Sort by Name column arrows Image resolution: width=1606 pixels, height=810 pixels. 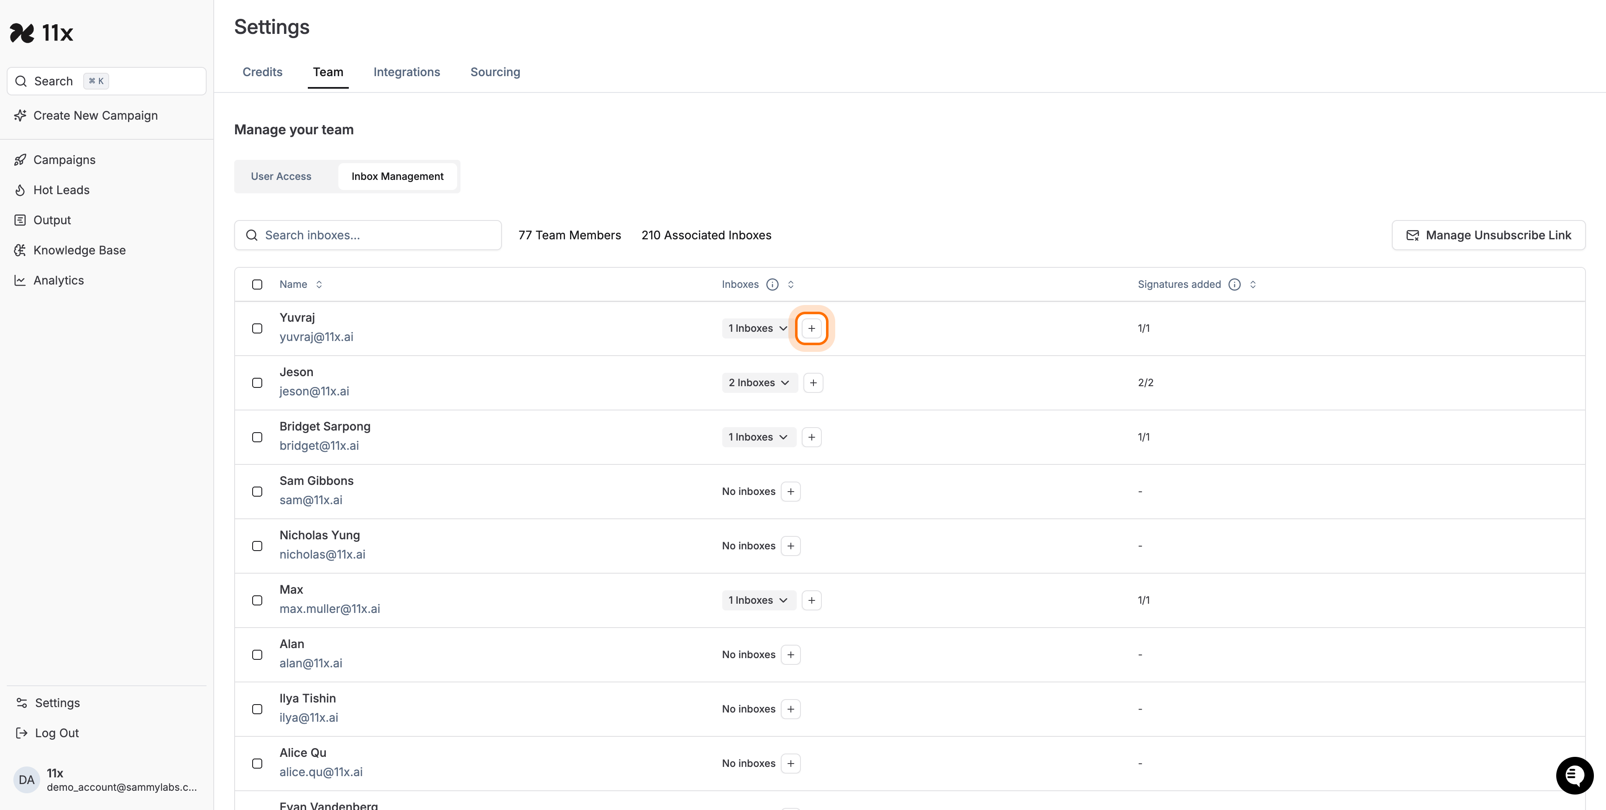click(x=319, y=285)
